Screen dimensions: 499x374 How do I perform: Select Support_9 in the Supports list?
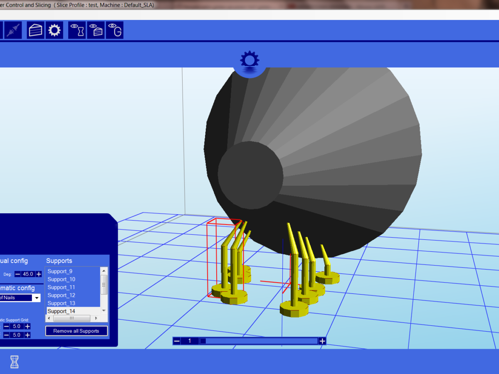(x=60, y=271)
